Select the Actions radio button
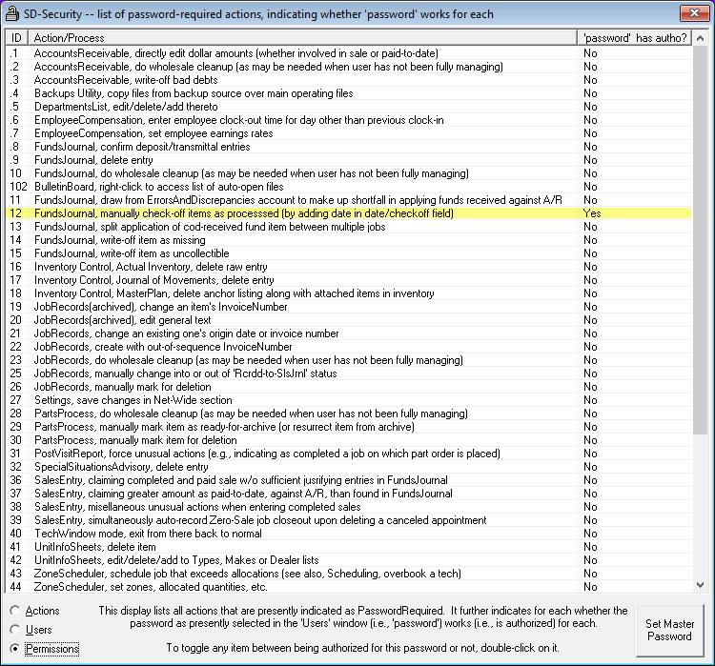This screenshot has height=666, width=715. (x=14, y=611)
